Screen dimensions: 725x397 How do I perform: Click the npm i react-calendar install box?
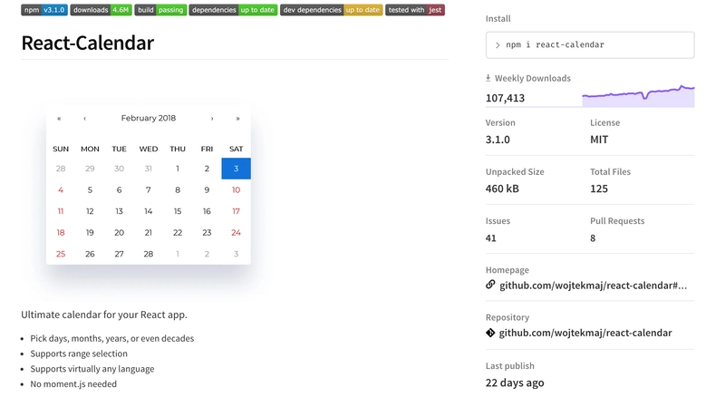pos(590,45)
